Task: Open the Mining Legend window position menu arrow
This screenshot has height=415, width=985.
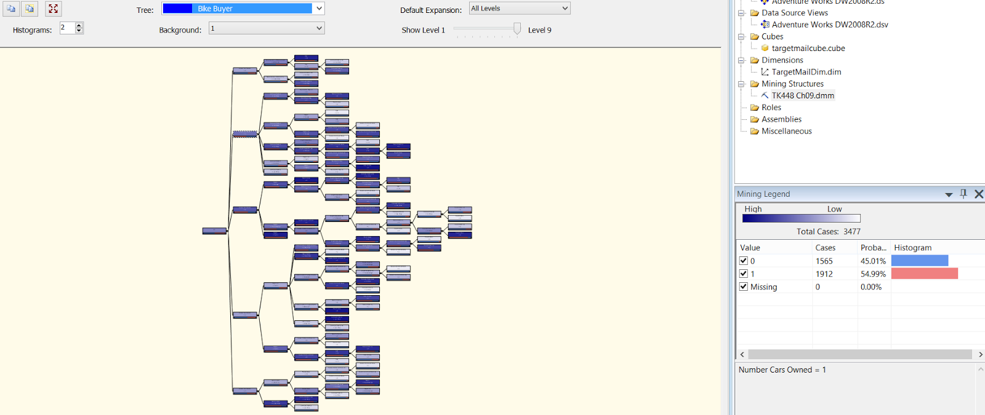Action: tap(949, 194)
